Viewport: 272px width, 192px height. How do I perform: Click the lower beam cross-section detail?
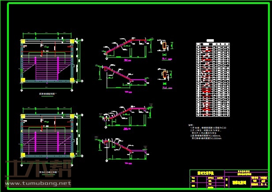click(x=164, y=75)
